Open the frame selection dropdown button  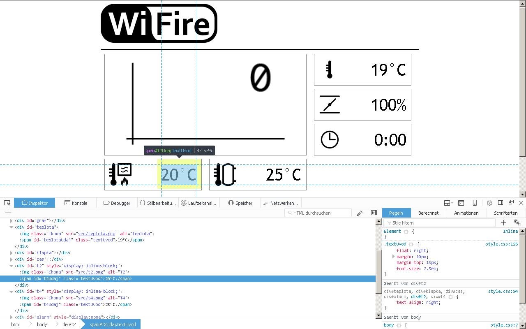448,203
